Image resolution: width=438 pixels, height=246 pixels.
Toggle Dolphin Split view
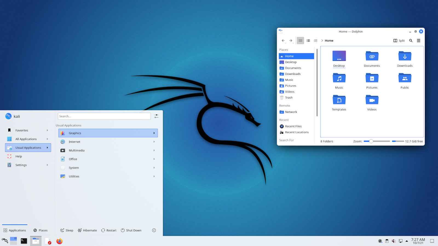399,40
